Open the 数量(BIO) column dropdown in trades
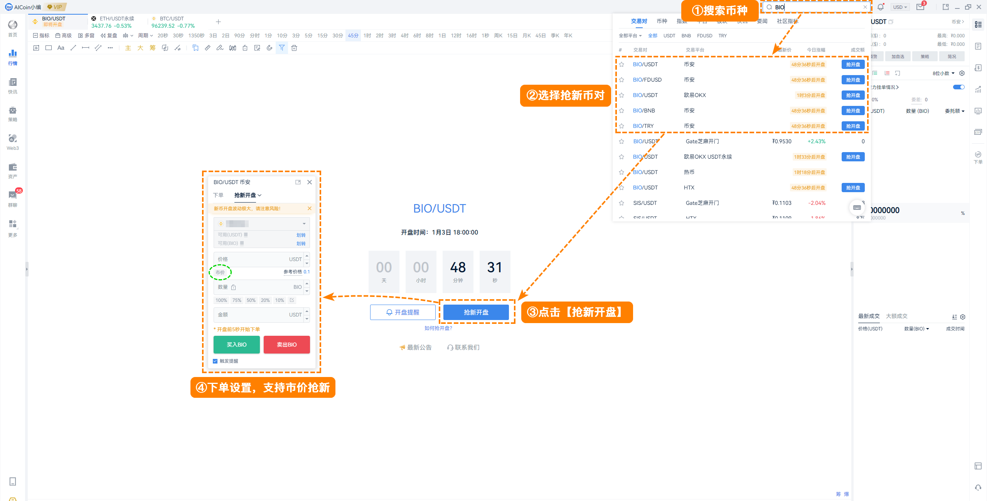Screen dimensions: 987x501 point(916,328)
